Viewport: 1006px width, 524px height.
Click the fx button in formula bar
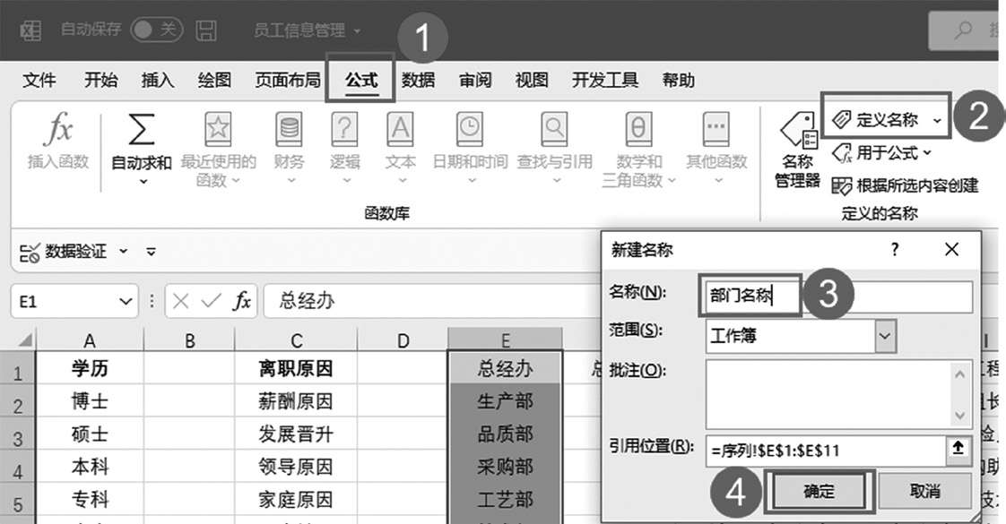pyautogui.click(x=242, y=301)
